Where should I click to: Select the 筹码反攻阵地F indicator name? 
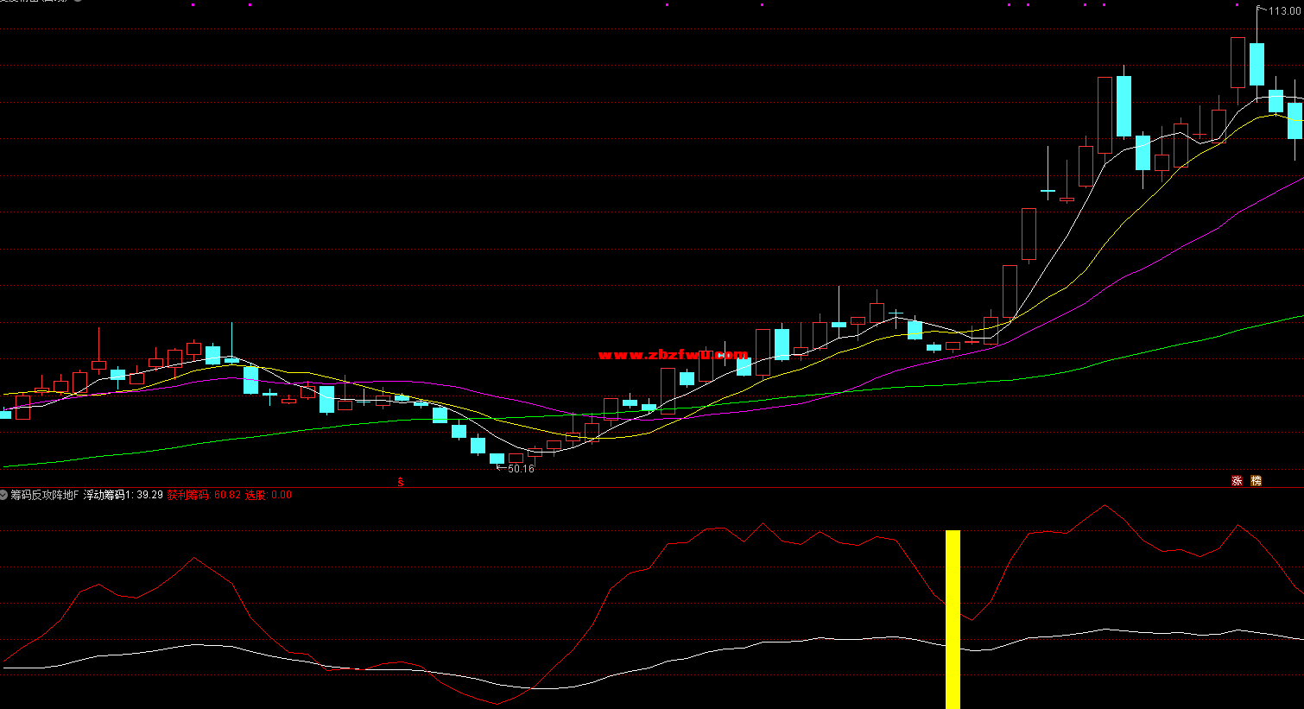(45, 495)
